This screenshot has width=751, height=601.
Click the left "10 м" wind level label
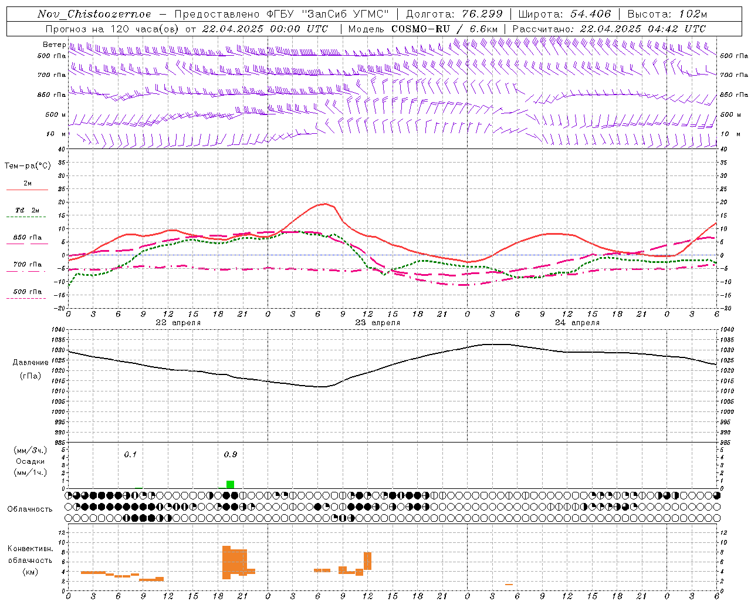click(x=56, y=134)
